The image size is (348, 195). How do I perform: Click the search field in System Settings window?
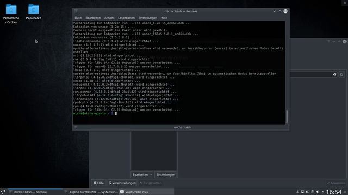(x=313, y=75)
